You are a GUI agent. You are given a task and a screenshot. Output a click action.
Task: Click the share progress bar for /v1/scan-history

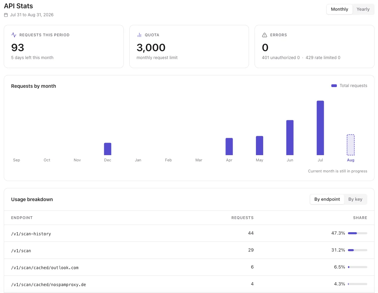(358, 233)
